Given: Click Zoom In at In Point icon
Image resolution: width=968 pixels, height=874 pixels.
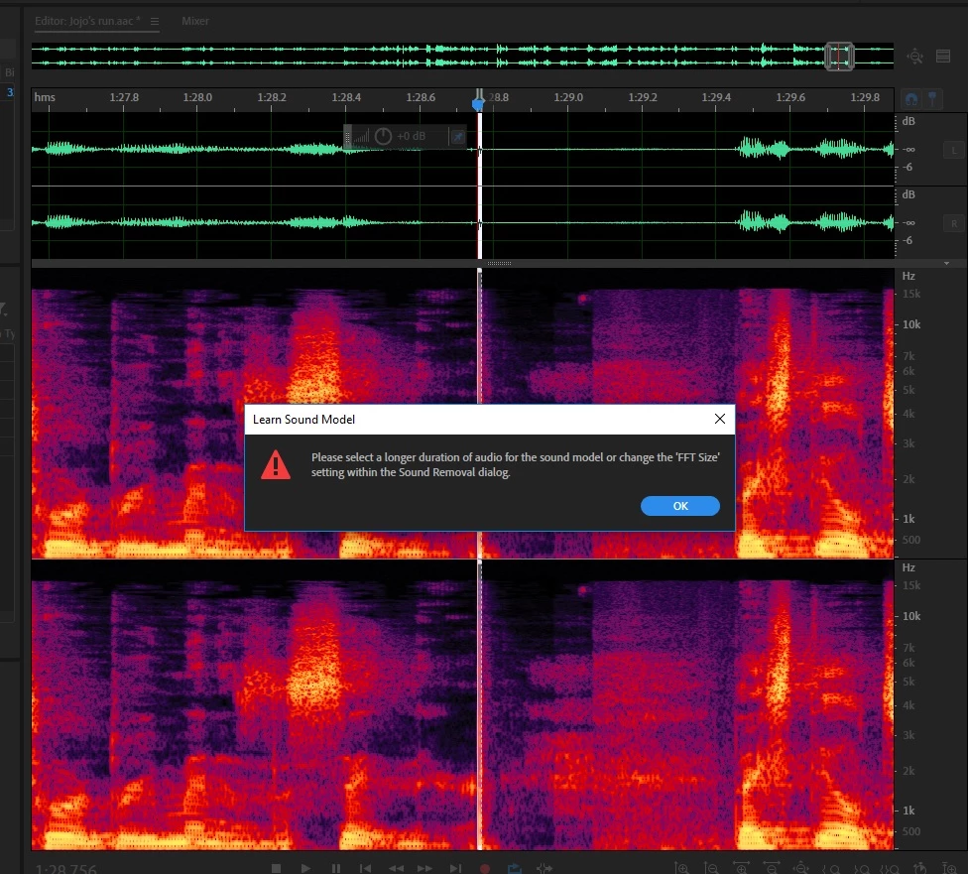Looking at the screenshot, I should (830, 868).
